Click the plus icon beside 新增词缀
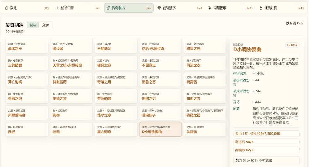309x167 pixels. [57, 8]
